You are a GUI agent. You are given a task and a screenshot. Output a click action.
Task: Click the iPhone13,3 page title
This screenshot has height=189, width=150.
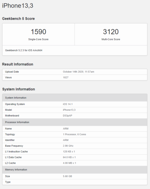click(18, 6)
